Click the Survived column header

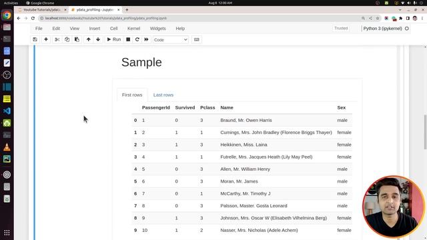(185, 107)
